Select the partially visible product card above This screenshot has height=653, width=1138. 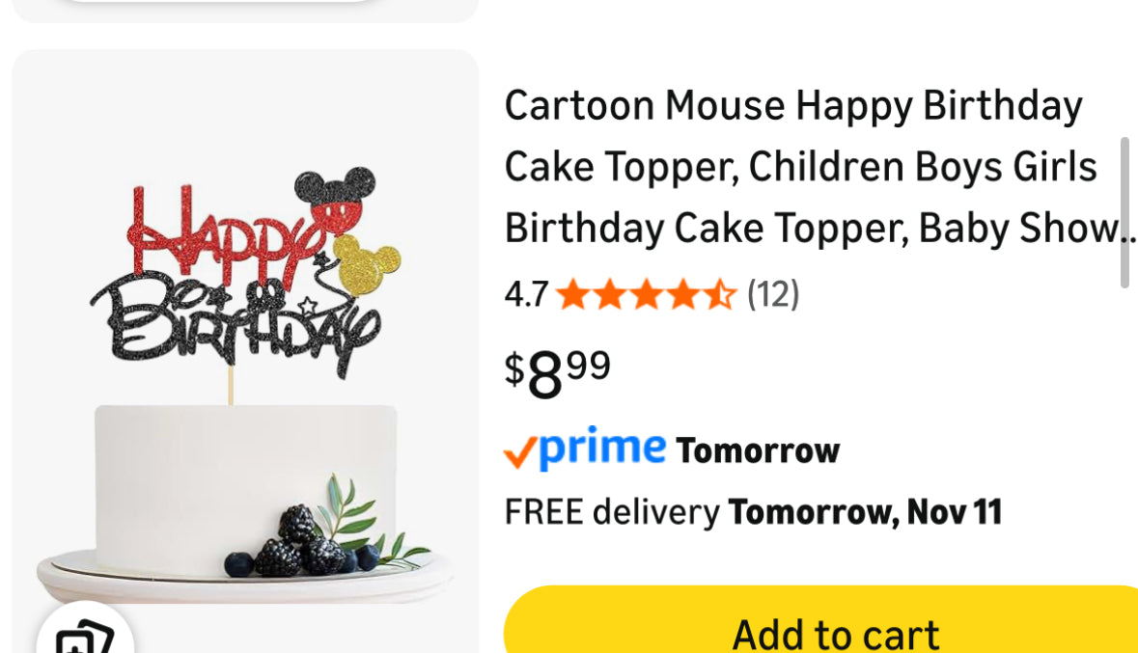(244, 10)
